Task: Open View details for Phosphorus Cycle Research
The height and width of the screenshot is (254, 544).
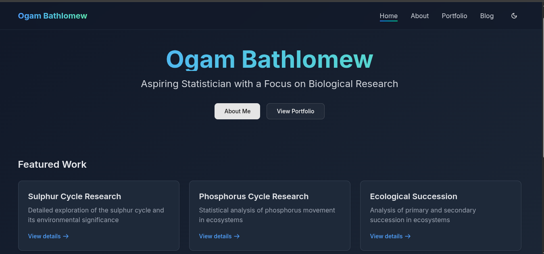Action: pos(215,236)
